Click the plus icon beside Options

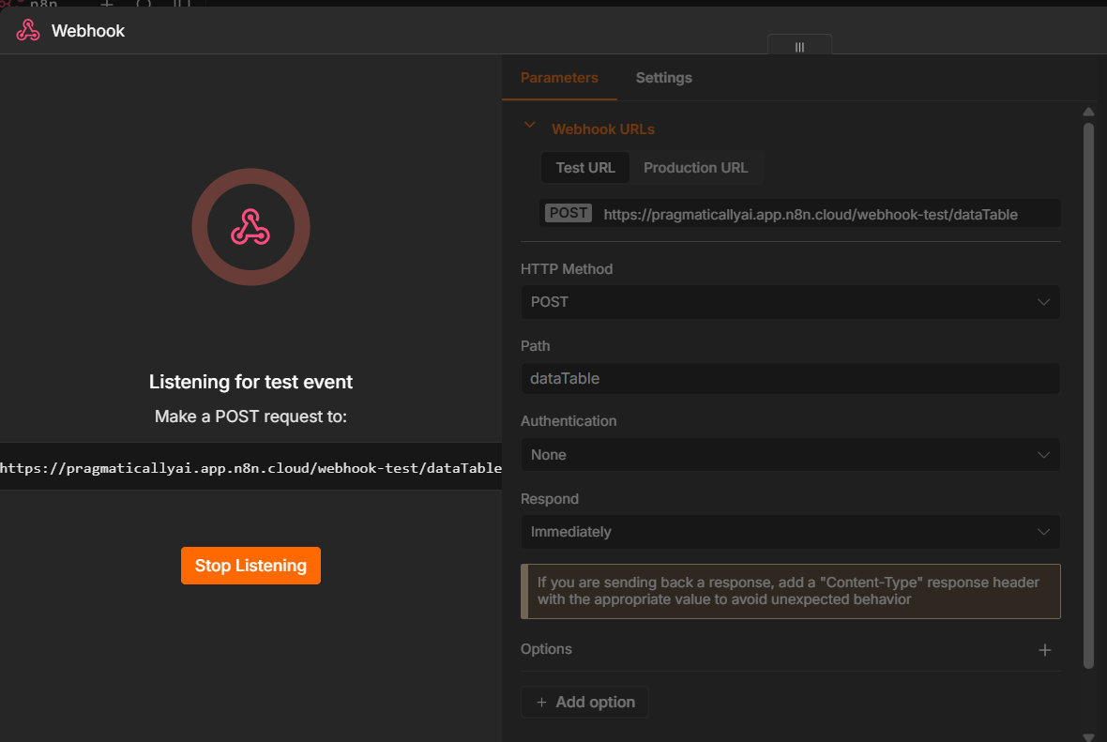point(1045,649)
